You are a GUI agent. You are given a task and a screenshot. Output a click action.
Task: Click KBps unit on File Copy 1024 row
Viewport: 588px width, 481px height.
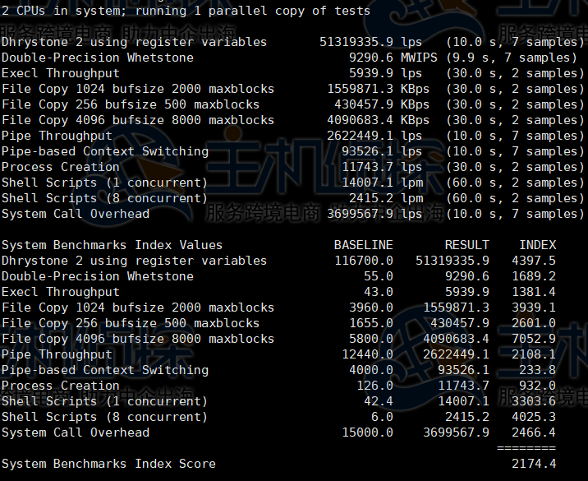pyautogui.click(x=415, y=89)
